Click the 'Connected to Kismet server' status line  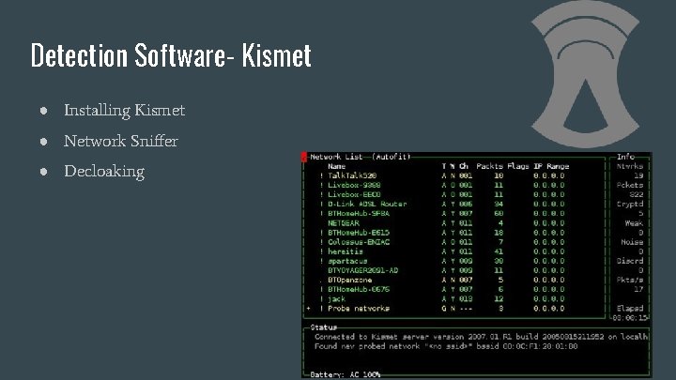click(481, 337)
